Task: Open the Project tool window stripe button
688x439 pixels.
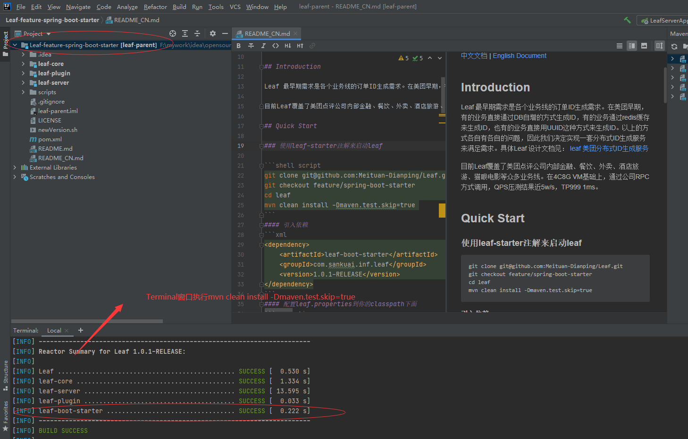Action: 5,44
